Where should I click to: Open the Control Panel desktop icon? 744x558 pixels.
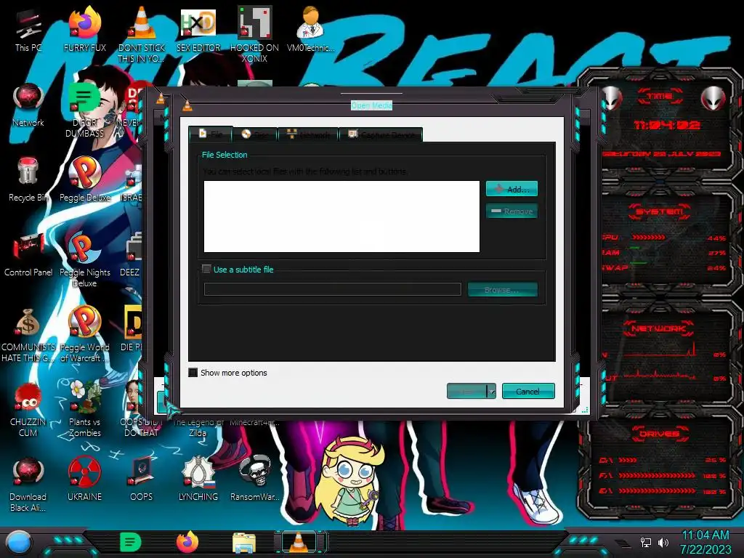point(28,254)
